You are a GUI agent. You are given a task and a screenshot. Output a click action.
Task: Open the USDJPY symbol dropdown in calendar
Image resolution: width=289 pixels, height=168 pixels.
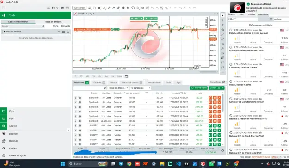pyautogui.click(x=243, y=19)
